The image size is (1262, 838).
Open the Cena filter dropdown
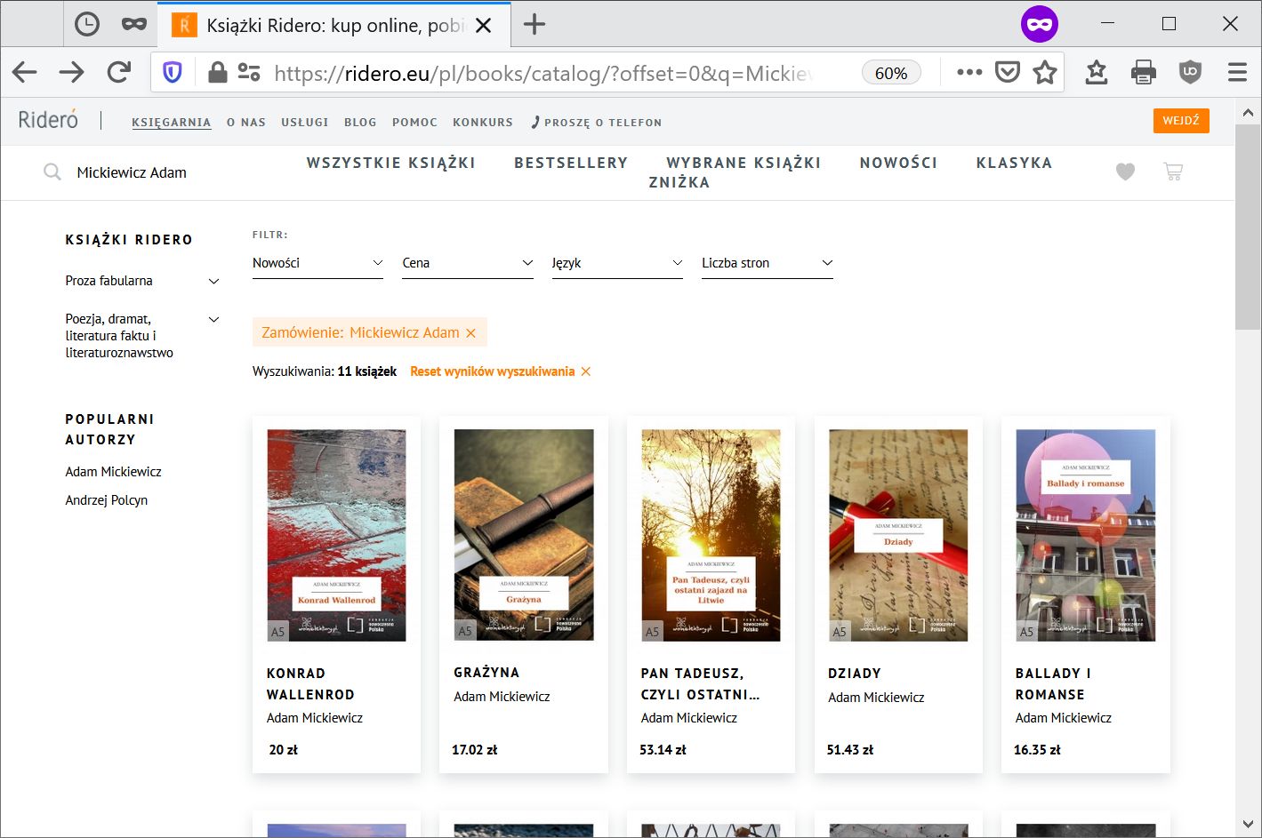pos(468,263)
